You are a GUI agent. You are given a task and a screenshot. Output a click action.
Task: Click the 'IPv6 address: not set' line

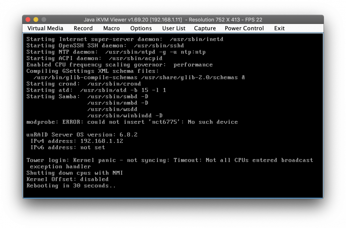[x=67, y=147]
